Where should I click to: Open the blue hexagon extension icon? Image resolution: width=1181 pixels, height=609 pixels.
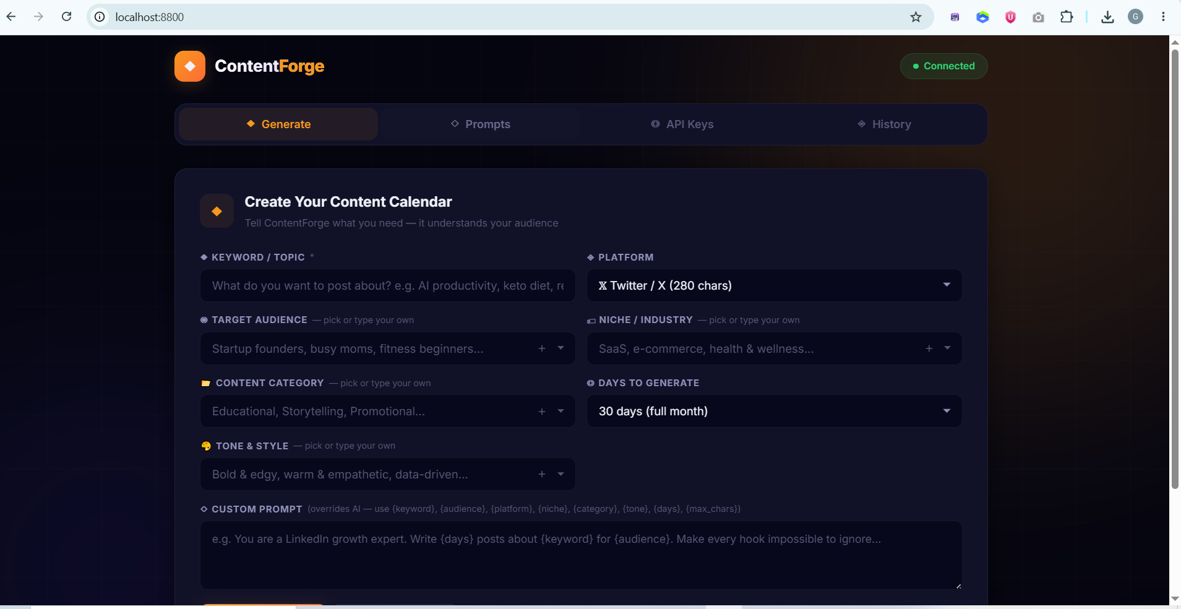click(982, 17)
